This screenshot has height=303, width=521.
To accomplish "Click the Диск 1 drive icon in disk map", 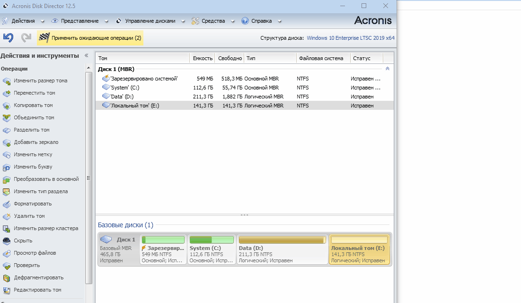I will [x=106, y=239].
